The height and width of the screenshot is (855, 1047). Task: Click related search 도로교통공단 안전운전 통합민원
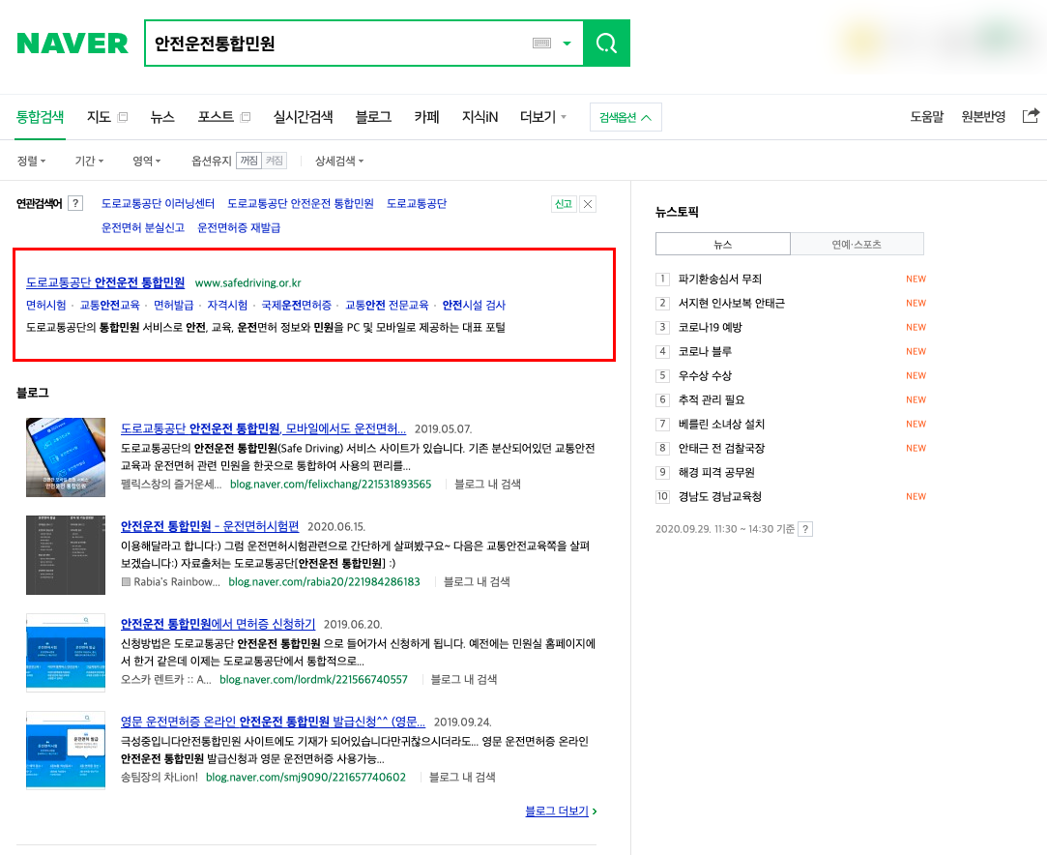click(301, 204)
